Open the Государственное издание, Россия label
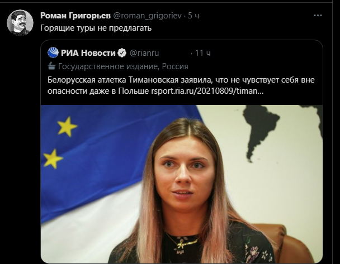Image resolution: width=340 pixels, height=264 pixels. [123, 66]
